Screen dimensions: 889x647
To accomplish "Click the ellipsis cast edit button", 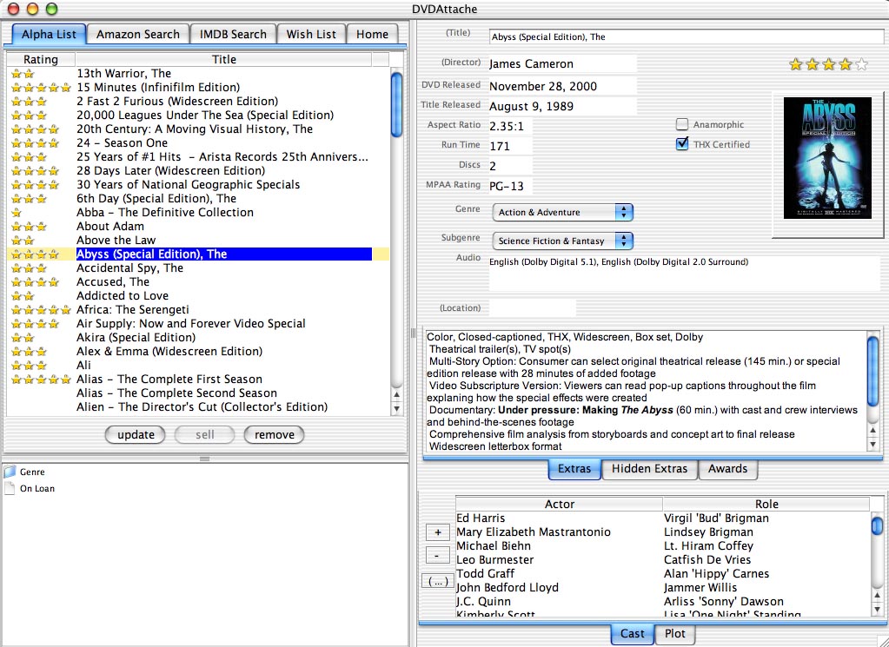I will coord(437,581).
